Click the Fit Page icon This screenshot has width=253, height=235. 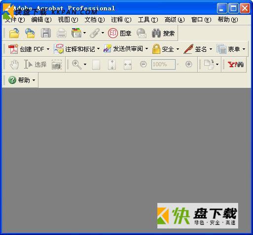tap(112, 65)
